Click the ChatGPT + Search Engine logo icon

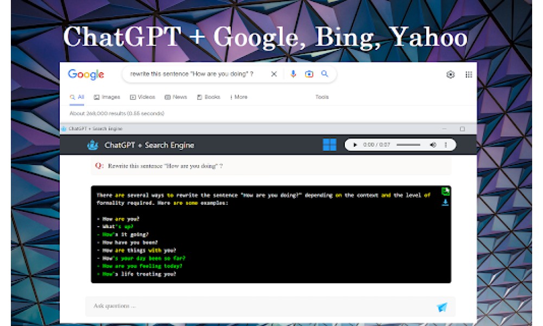(93, 145)
